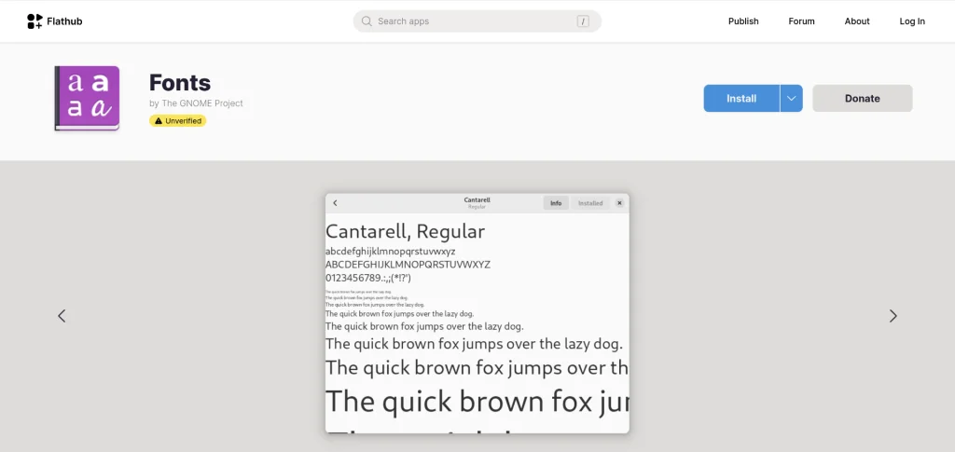955x452 pixels.
Task: Click the screenshot window's close icon
Action: (x=619, y=203)
